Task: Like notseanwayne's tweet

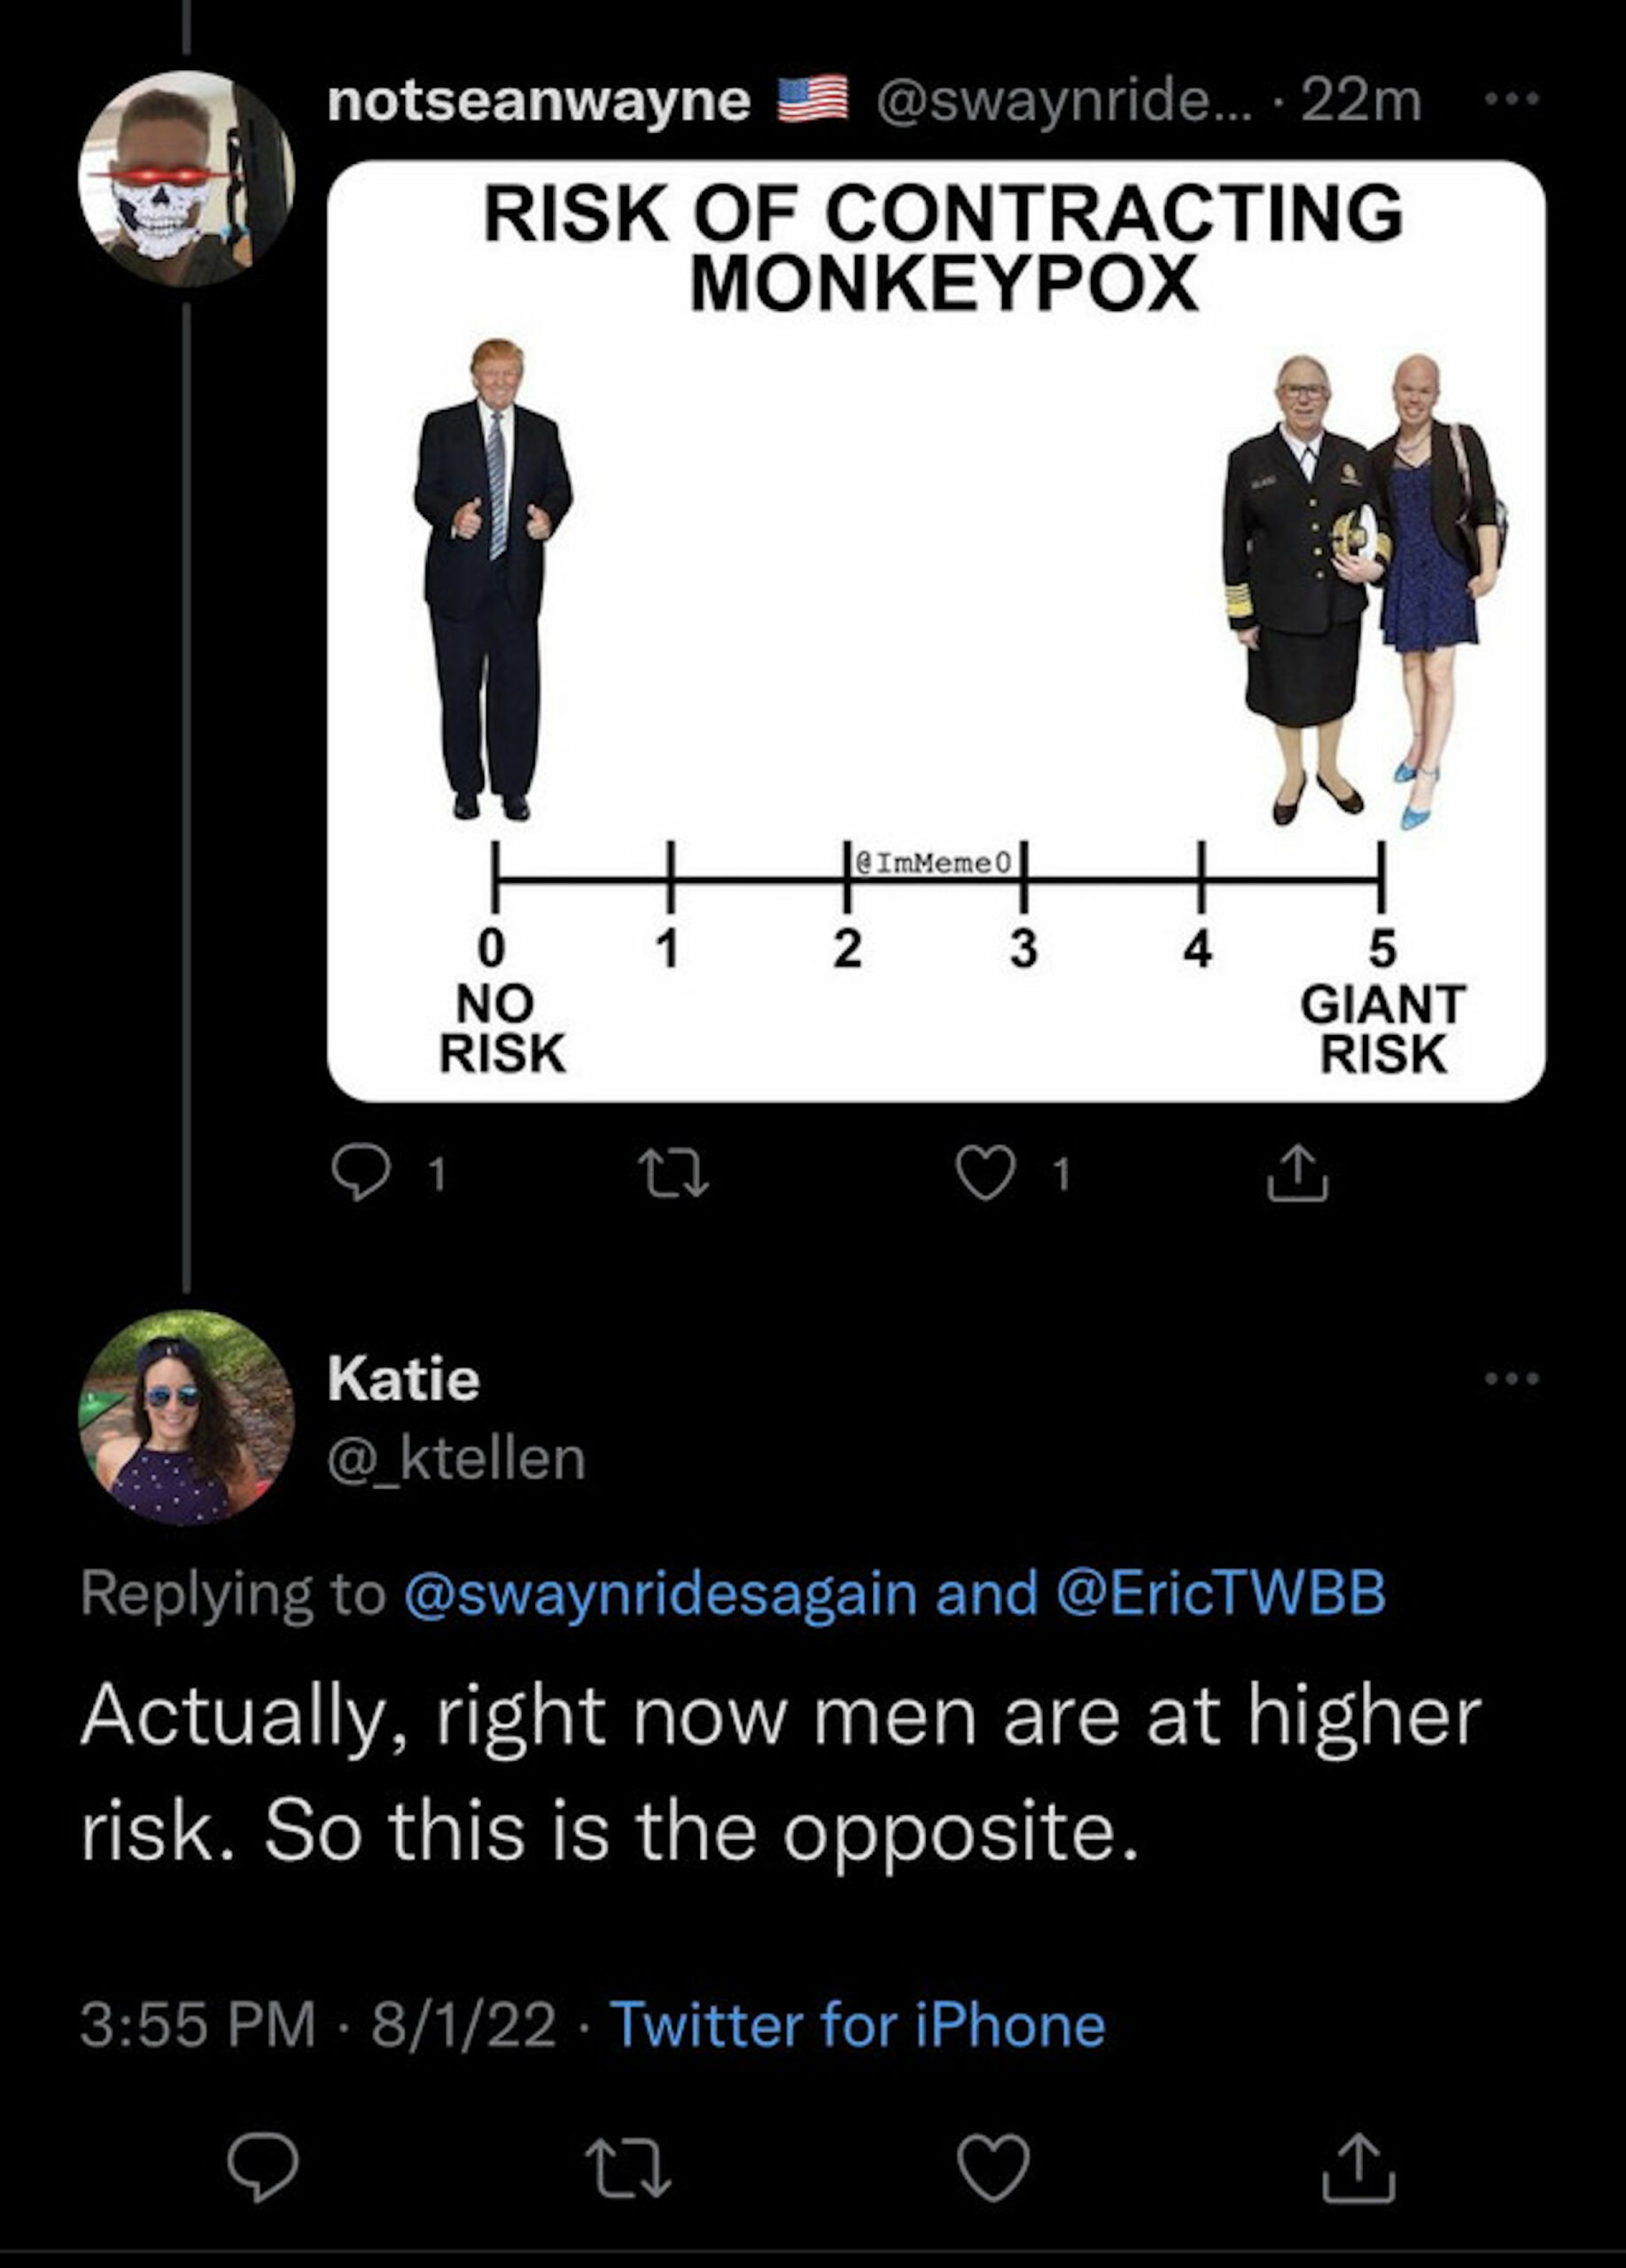Action: (985, 1175)
